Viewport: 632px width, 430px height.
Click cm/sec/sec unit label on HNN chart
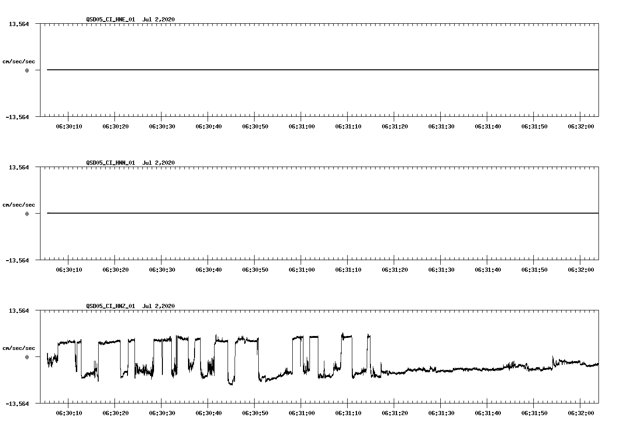tap(19, 205)
